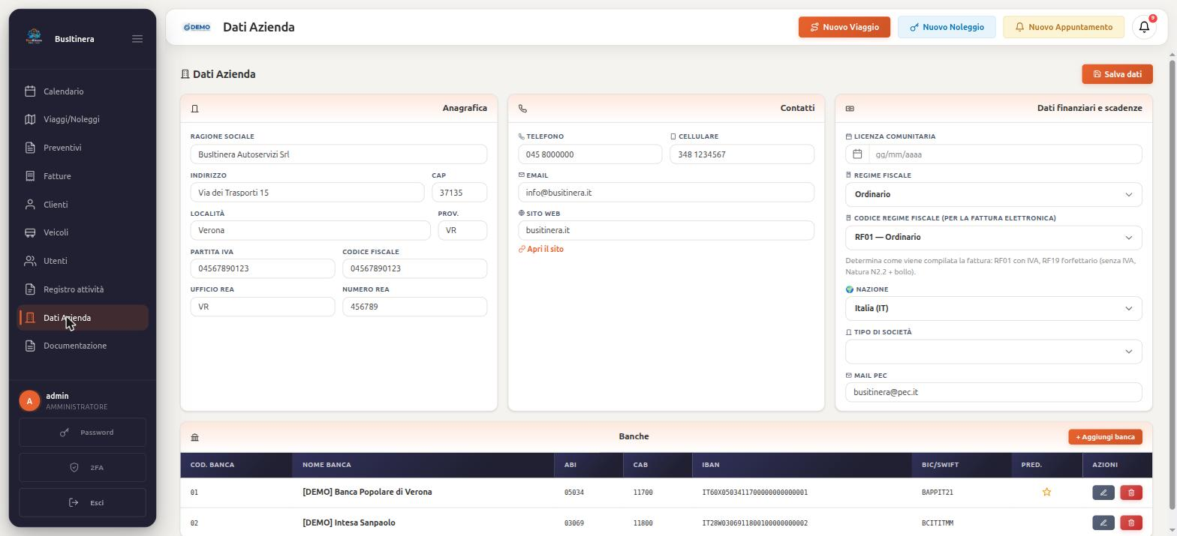Click the Prov. field

462,230
